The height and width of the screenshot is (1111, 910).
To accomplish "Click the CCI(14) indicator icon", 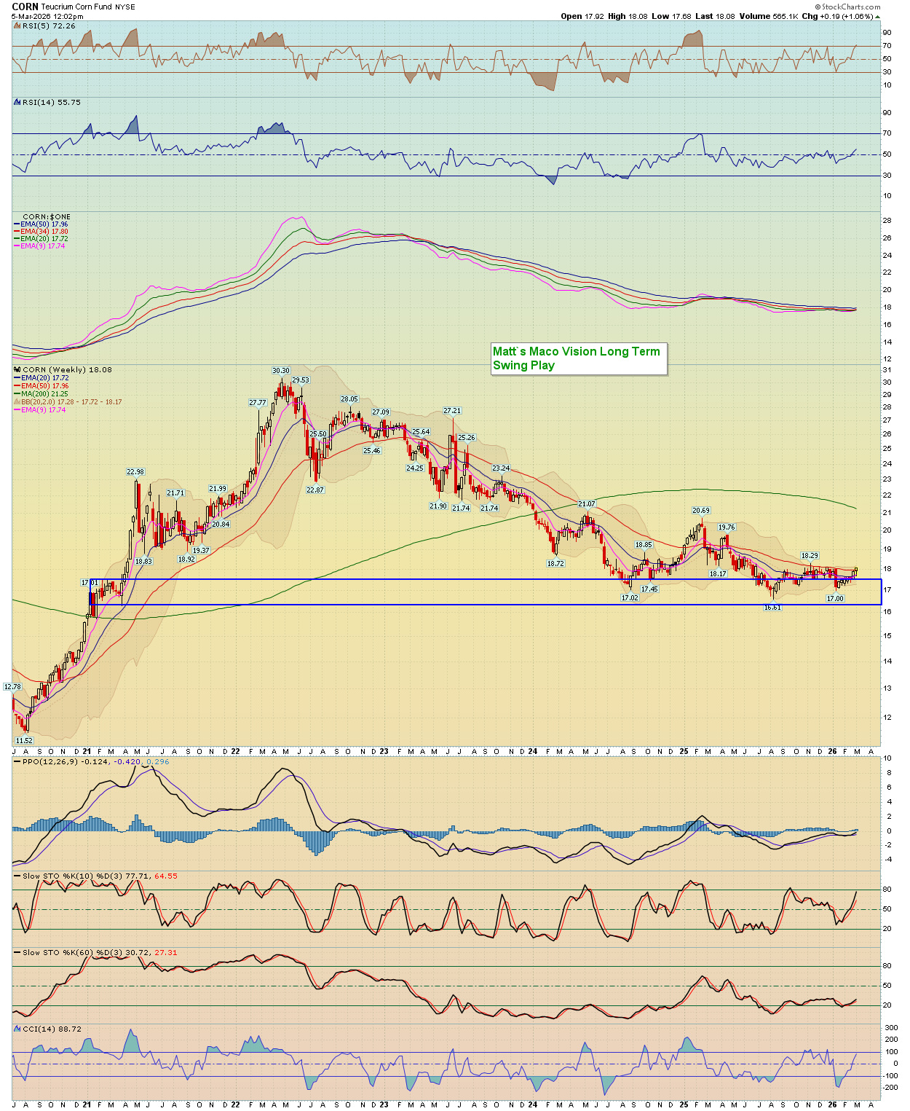I will click(17, 1029).
